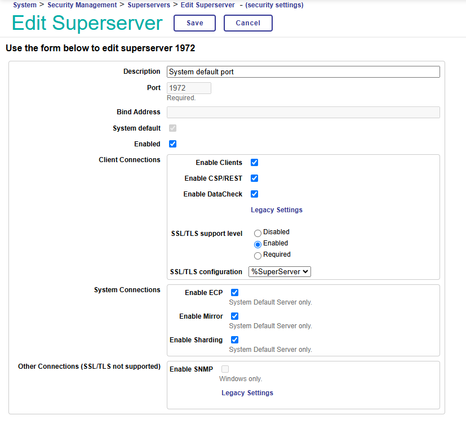Select Disabled SSL/TLS support level
Image resolution: width=466 pixels, height=429 pixels.
(258, 233)
